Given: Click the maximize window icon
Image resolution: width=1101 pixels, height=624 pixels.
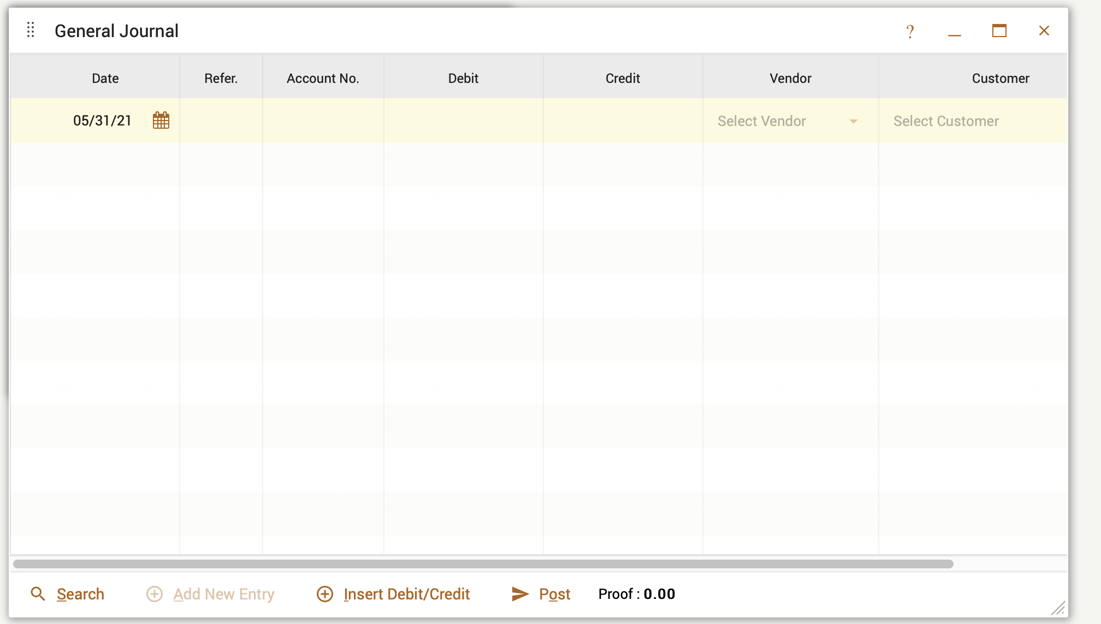Looking at the screenshot, I should (999, 31).
